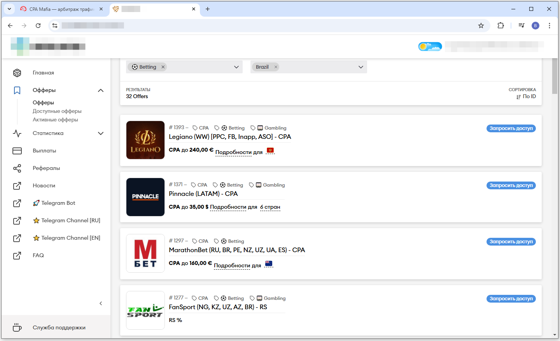Switch to the CPA Mafia browser tab
This screenshot has width=560, height=341.
click(x=62, y=9)
